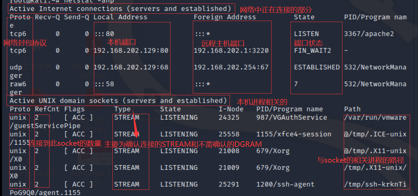
Task: Select the "Send-Q" column header
Action: pyautogui.click(x=77, y=17)
